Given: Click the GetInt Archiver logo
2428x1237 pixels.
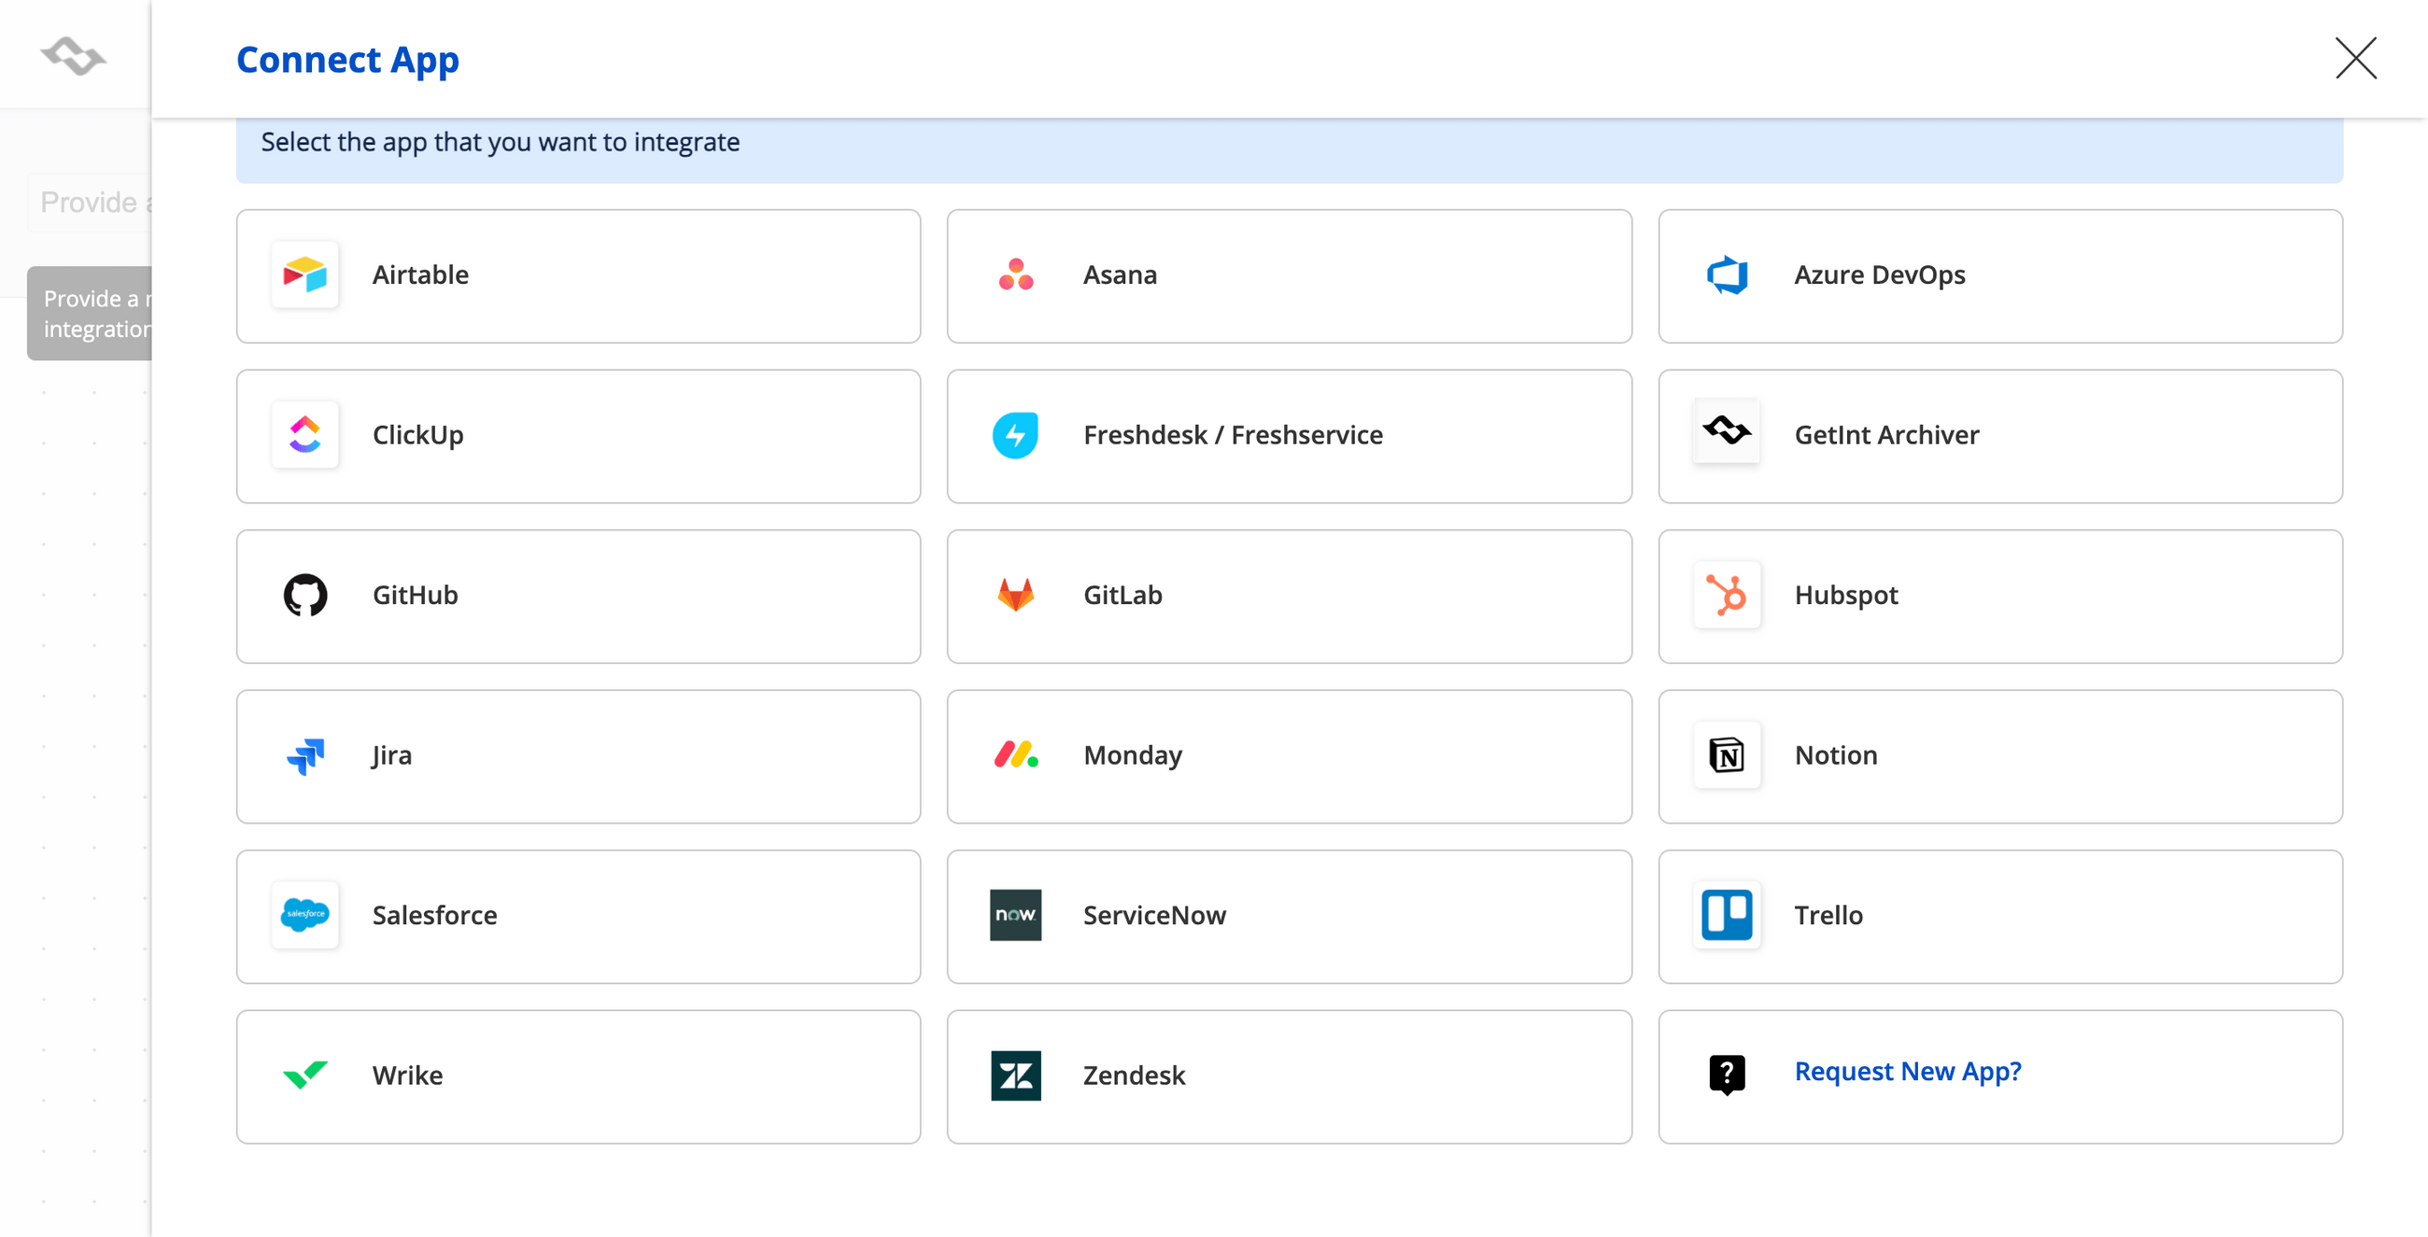Looking at the screenshot, I should tap(1727, 434).
